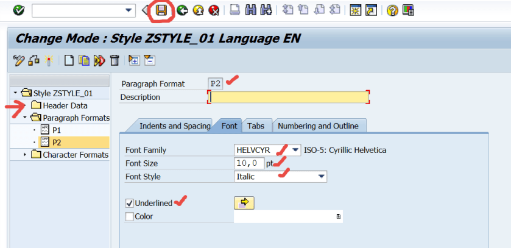Screen dimensions: 511x248
Task: Open the command field dropdown arrow
Action: click(x=129, y=11)
